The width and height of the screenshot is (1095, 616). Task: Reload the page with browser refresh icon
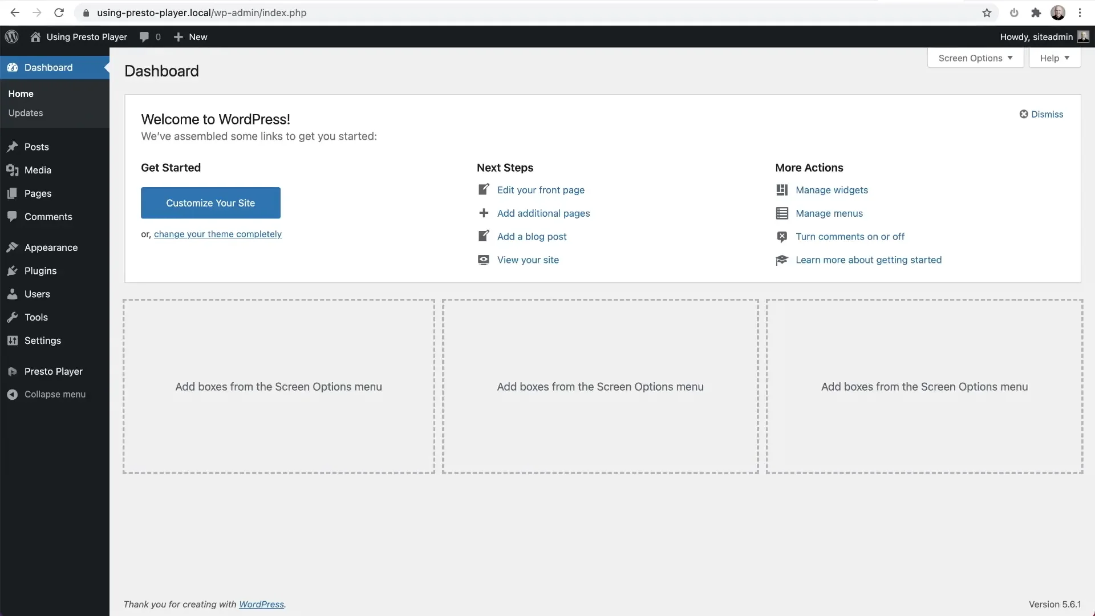[x=59, y=13]
